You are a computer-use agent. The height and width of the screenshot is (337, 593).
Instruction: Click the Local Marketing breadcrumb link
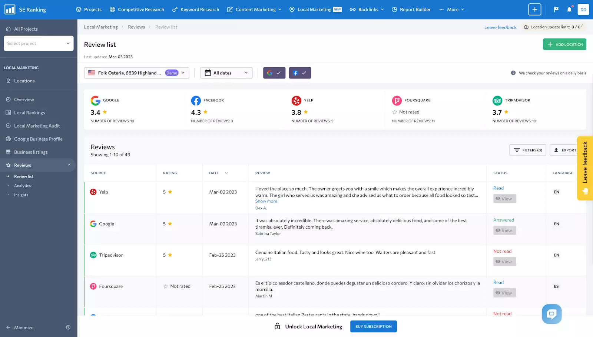click(101, 27)
